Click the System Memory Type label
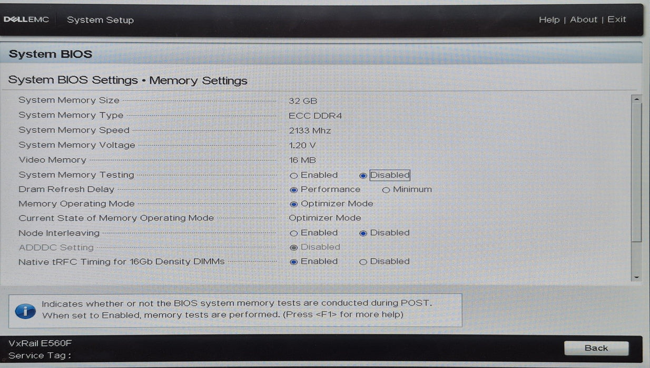This screenshot has width=650, height=368. 71,115
